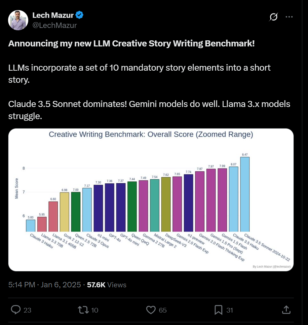Viewport: 308px width, 325px height.
Task: Open the reply comment icon
Action: pyautogui.click(x=16, y=310)
